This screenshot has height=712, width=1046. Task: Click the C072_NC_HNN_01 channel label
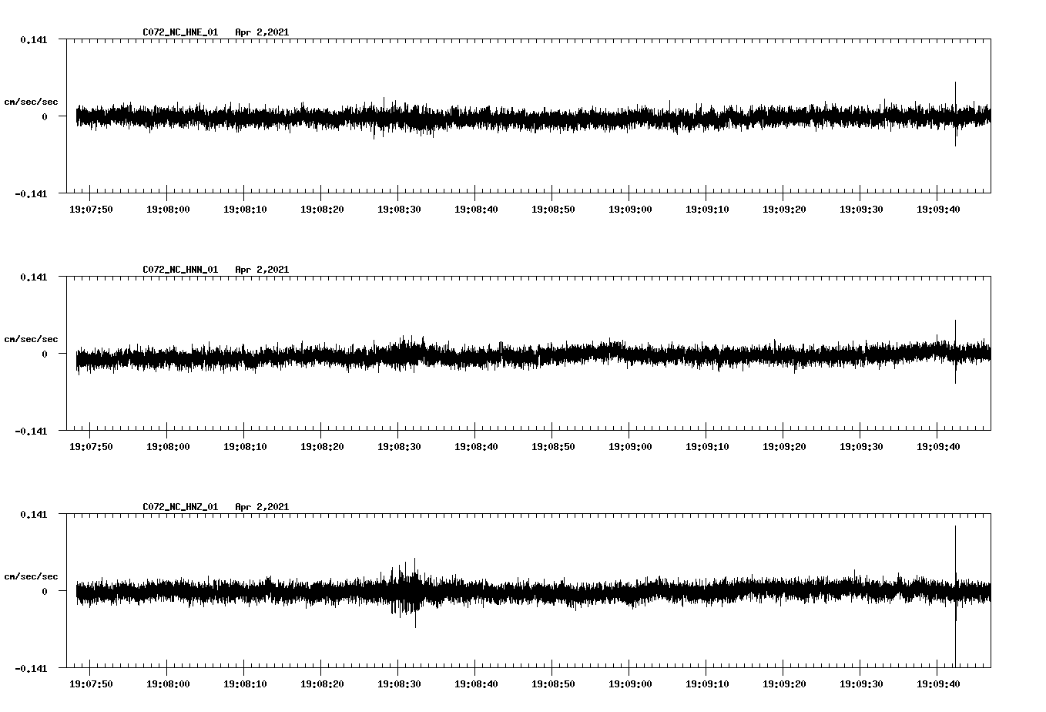tap(179, 269)
